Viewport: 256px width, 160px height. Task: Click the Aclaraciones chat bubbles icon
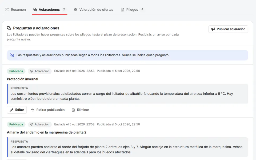click(x=35, y=10)
